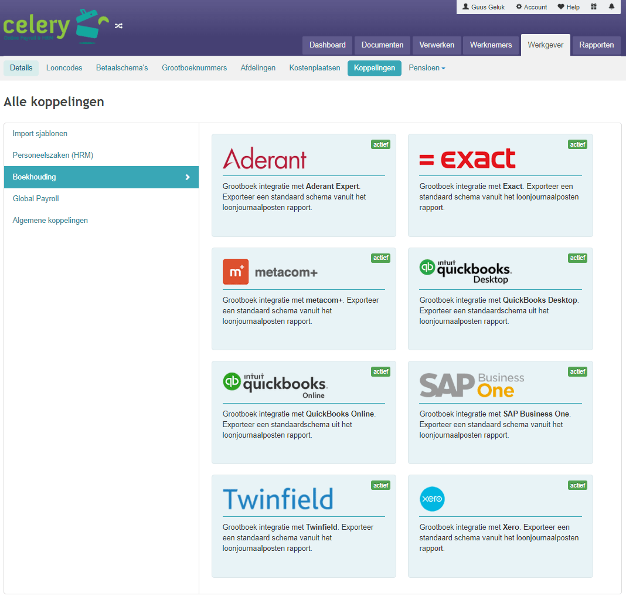Open the Werknemers tab
The width and height of the screenshot is (626, 599).
(491, 45)
